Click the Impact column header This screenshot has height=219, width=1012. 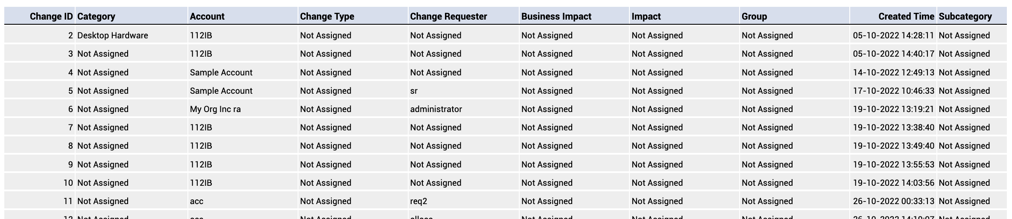coord(646,17)
